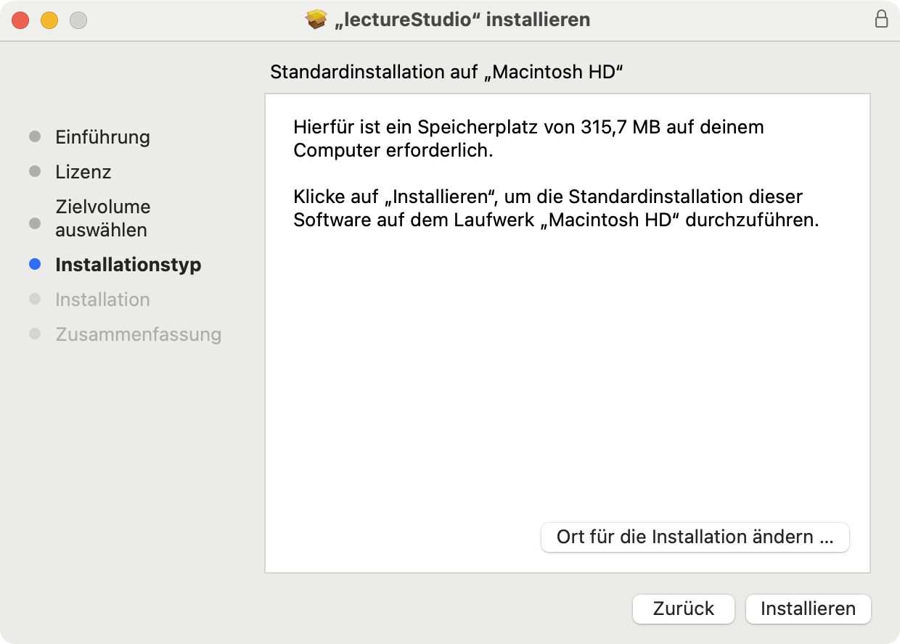Select the Einführung step in the sidebar
Screen dimensions: 900x644
point(102,136)
